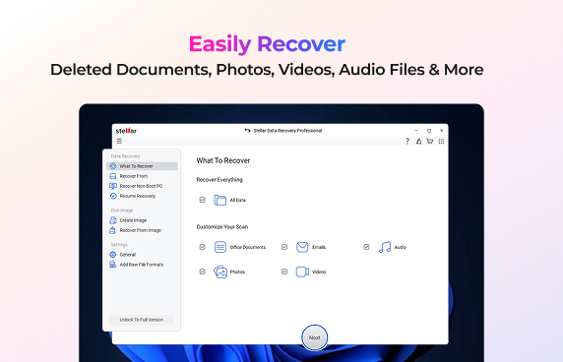Click the Resume Recovery circular arrow icon

click(x=113, y=196)
